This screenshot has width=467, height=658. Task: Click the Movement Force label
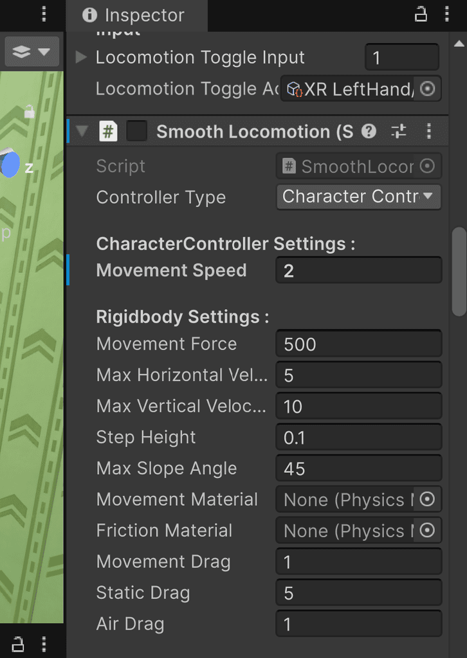pos(167,344)
